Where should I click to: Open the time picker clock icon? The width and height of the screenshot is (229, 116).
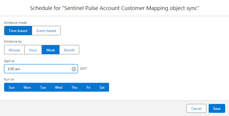pyautogui.click(x=74, y=69)
